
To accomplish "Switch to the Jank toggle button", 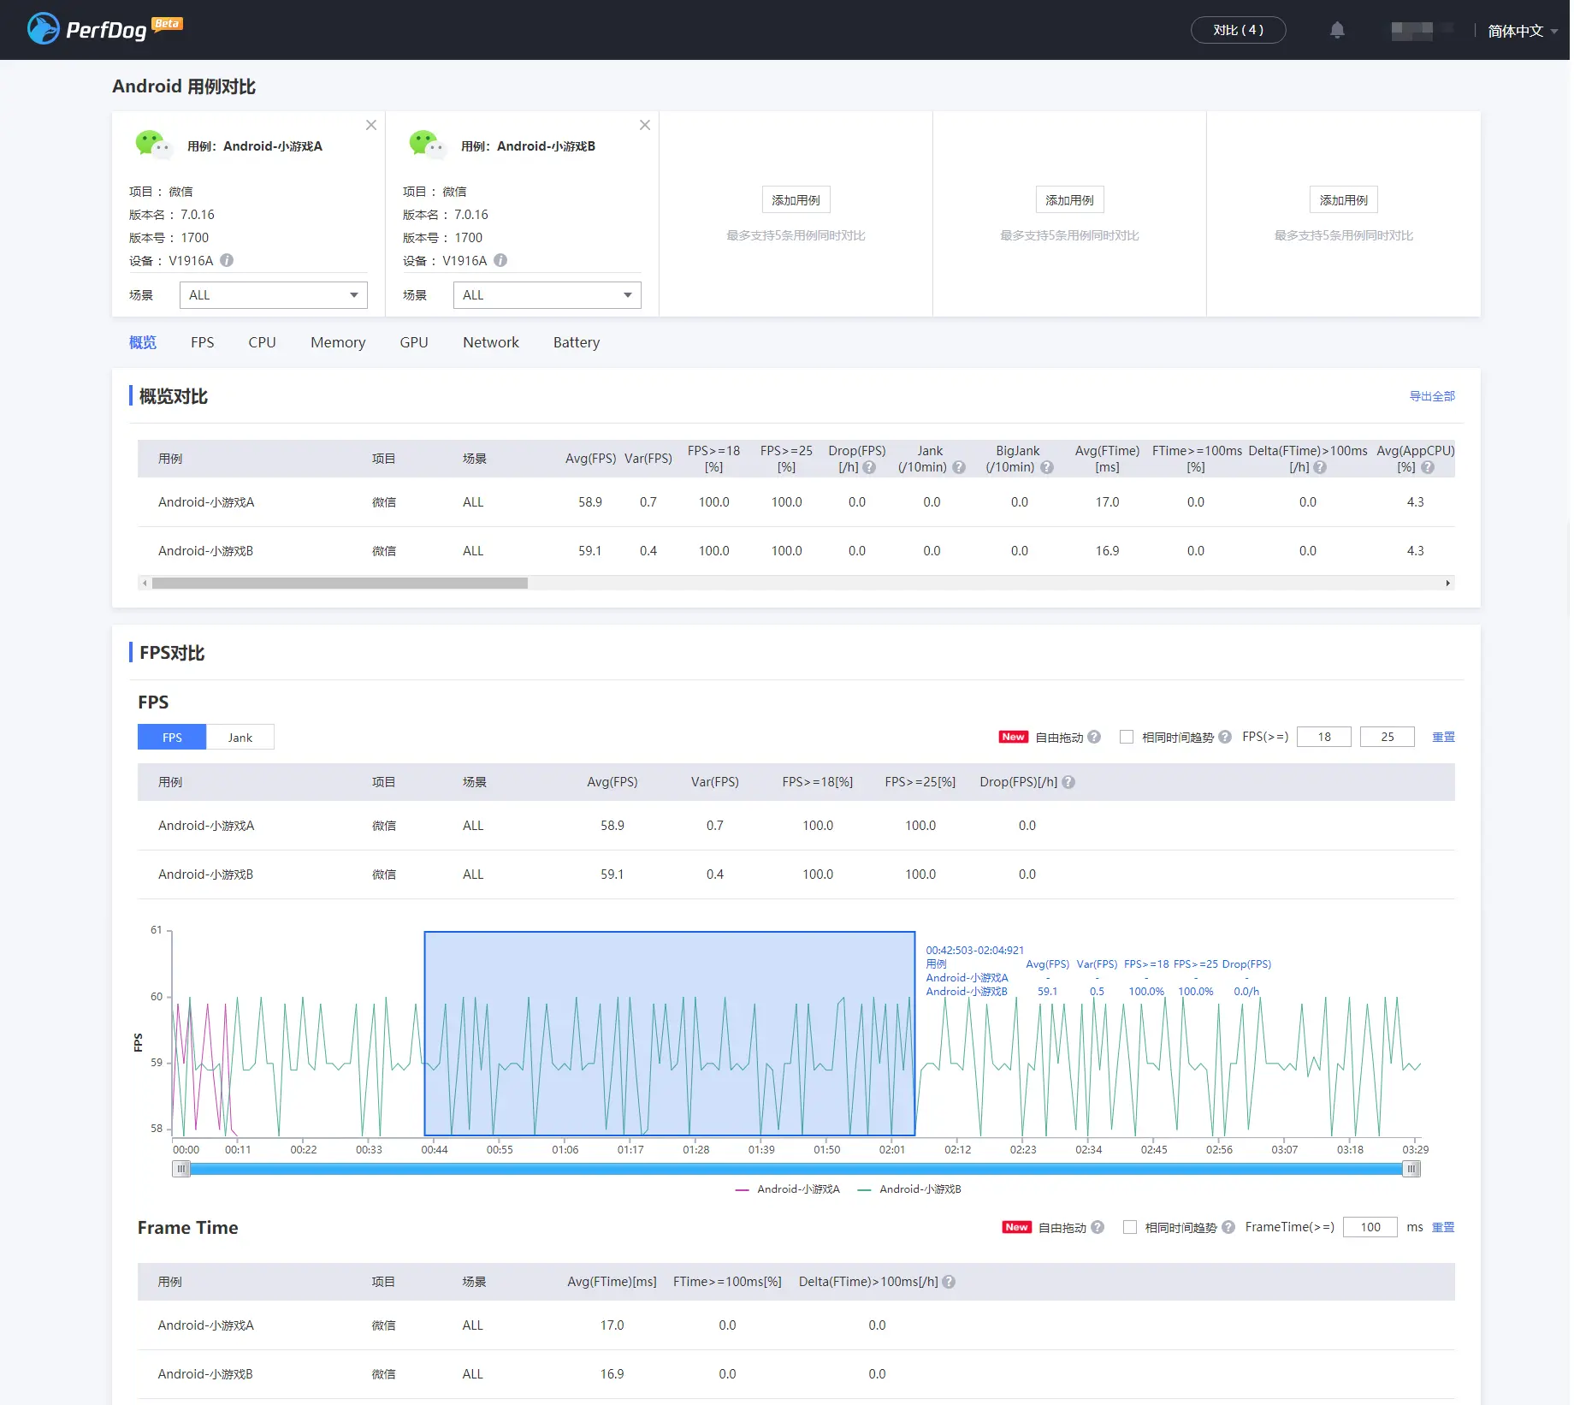I will coord(240,738).
